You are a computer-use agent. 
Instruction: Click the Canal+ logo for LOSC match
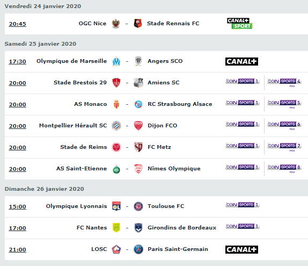point(241,249)
